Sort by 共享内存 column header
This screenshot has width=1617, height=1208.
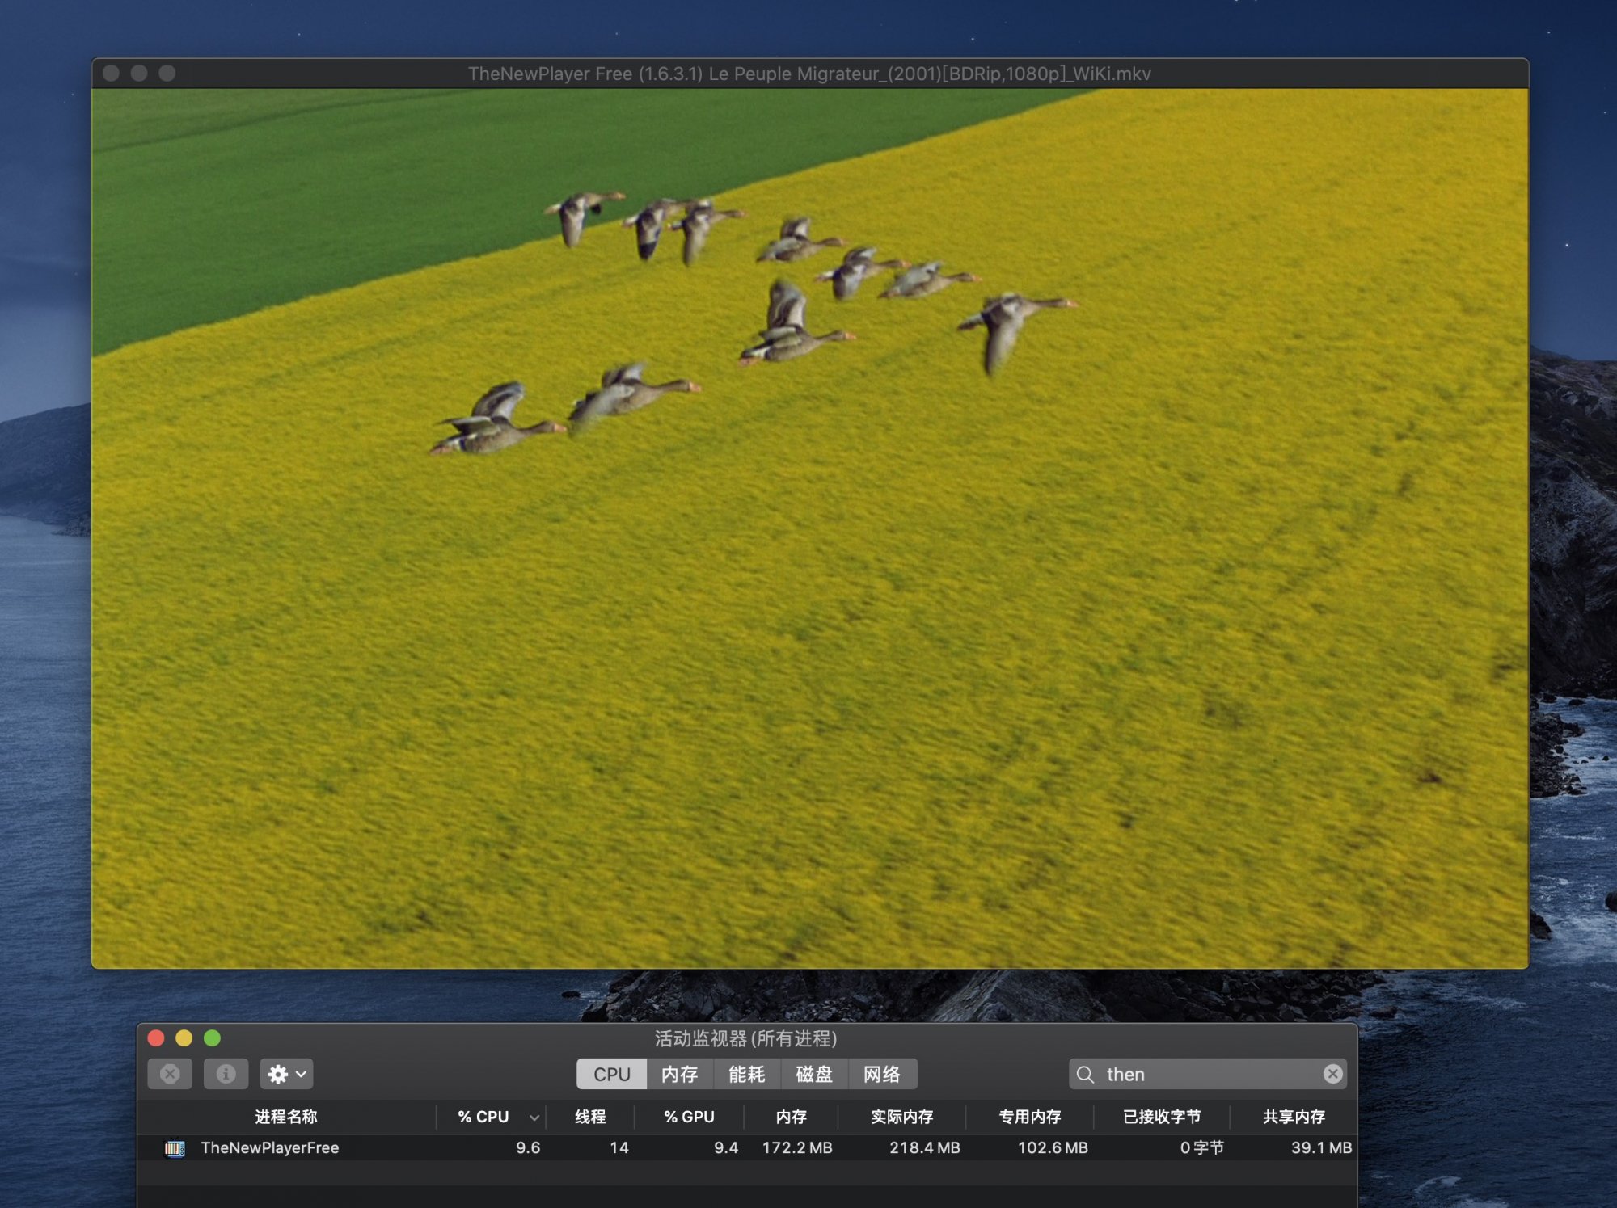click(1294, 1117)
